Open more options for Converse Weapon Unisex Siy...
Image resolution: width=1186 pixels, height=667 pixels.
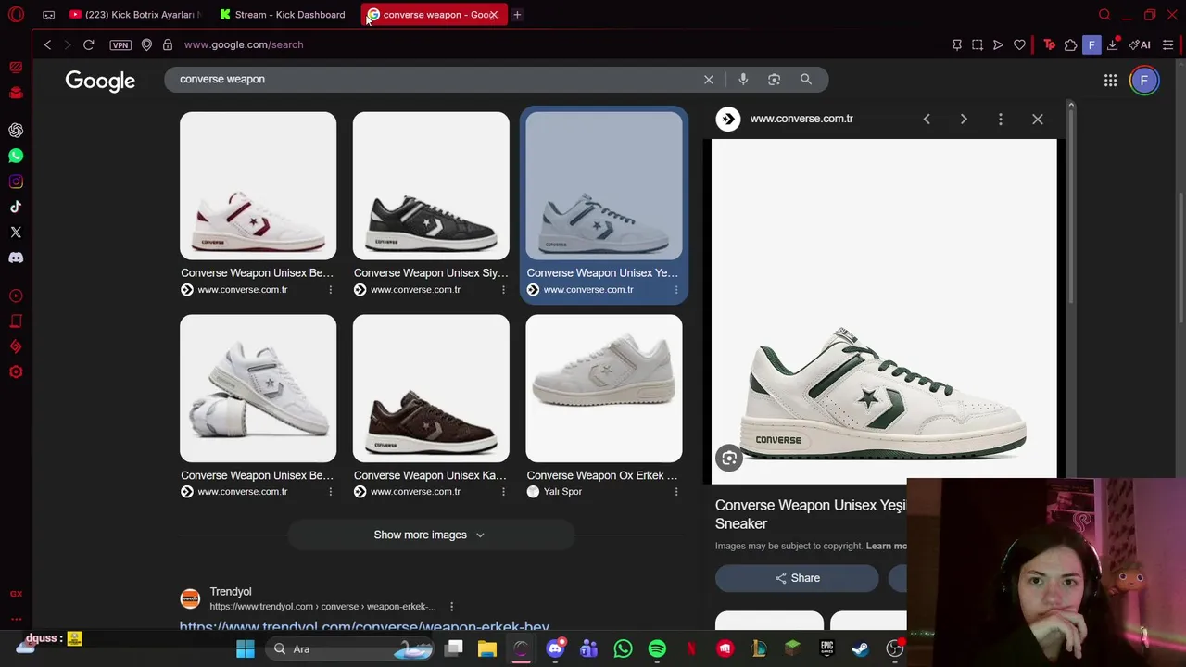pos(503,290)
